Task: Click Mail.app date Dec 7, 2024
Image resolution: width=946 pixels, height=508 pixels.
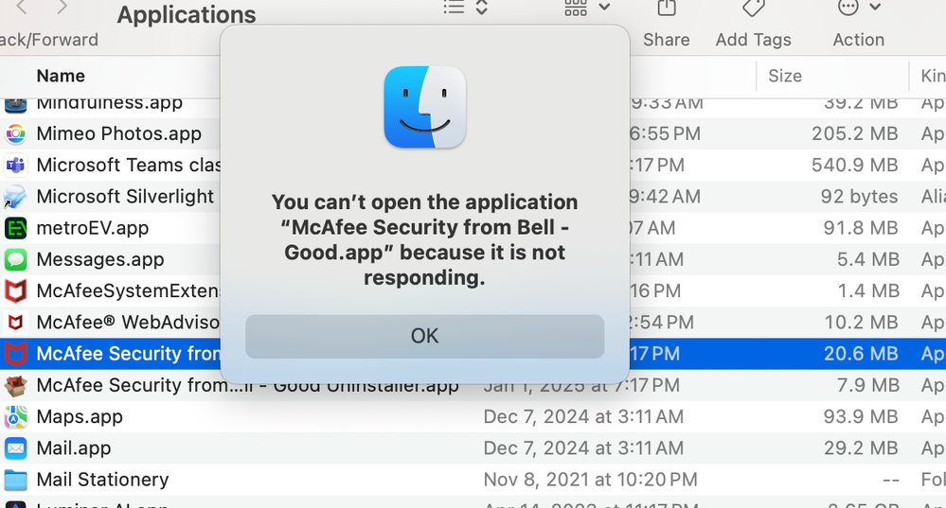Action: 583,448
